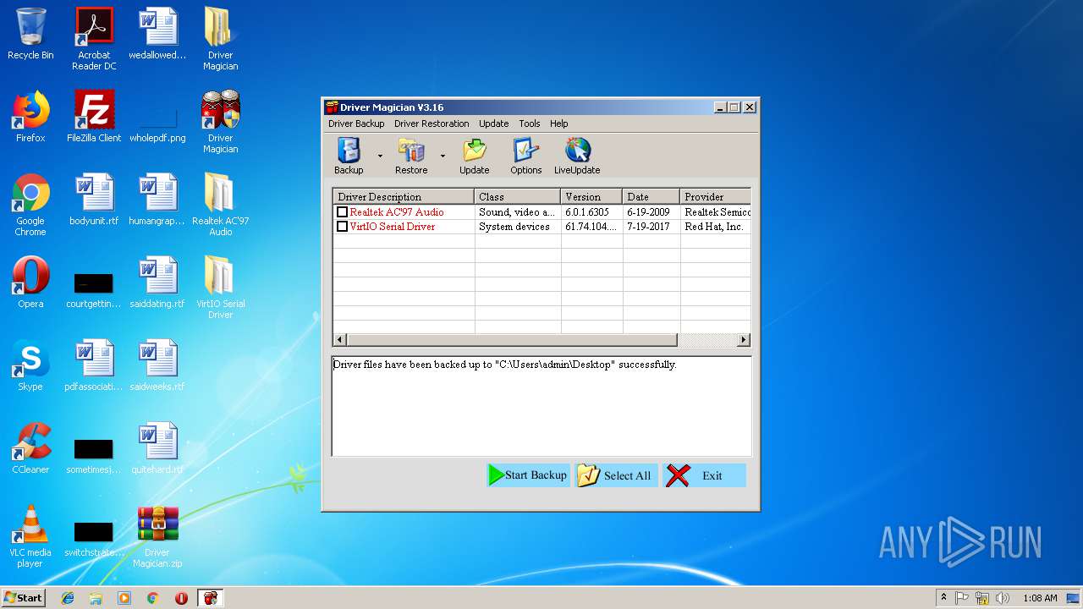Open the Update menu
The width and height of the screenshot is (1083, 609).
pos(493,123)
